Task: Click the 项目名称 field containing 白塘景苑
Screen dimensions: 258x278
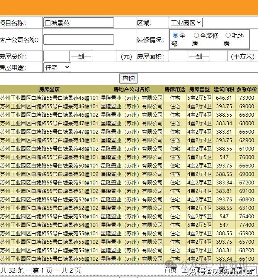Action: (78, 23)
